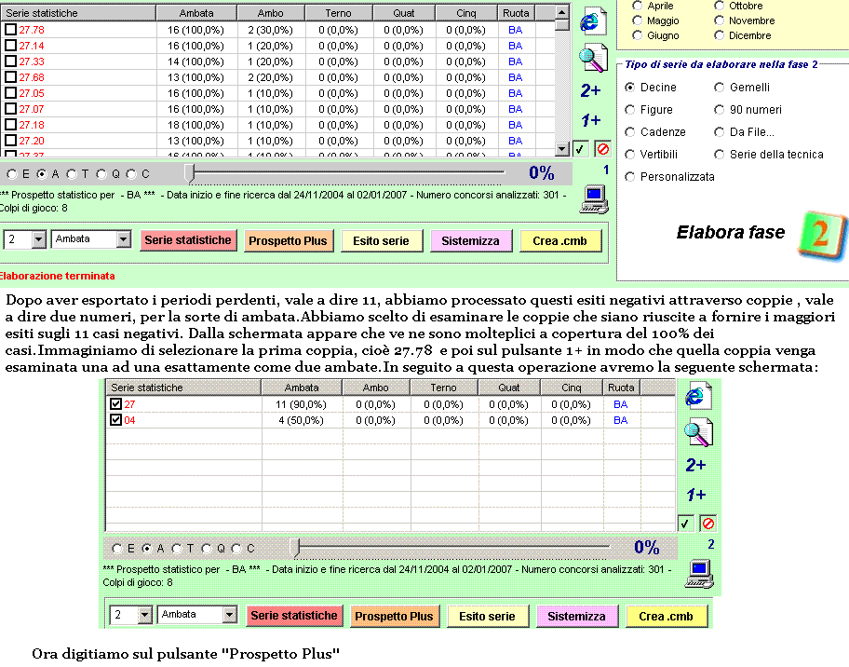
Task: Click the 1+ icon in the lower panel
Action: click(695, 494)
